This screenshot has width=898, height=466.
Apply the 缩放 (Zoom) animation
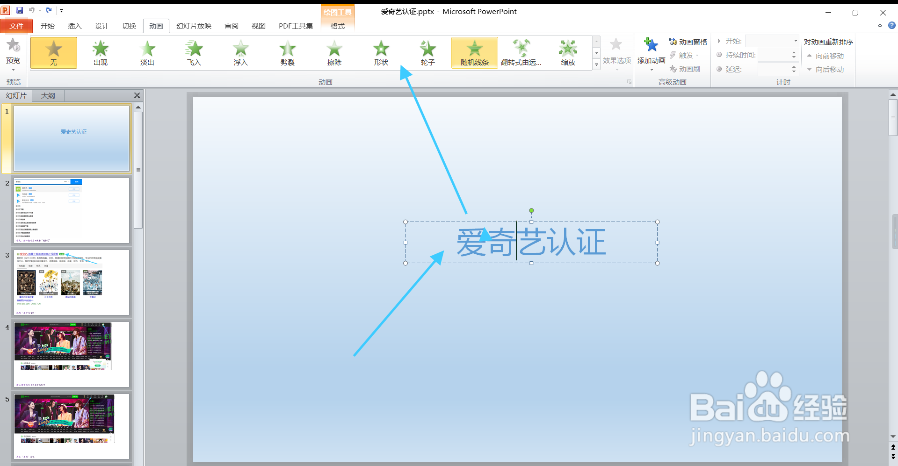tap(568, 53)
